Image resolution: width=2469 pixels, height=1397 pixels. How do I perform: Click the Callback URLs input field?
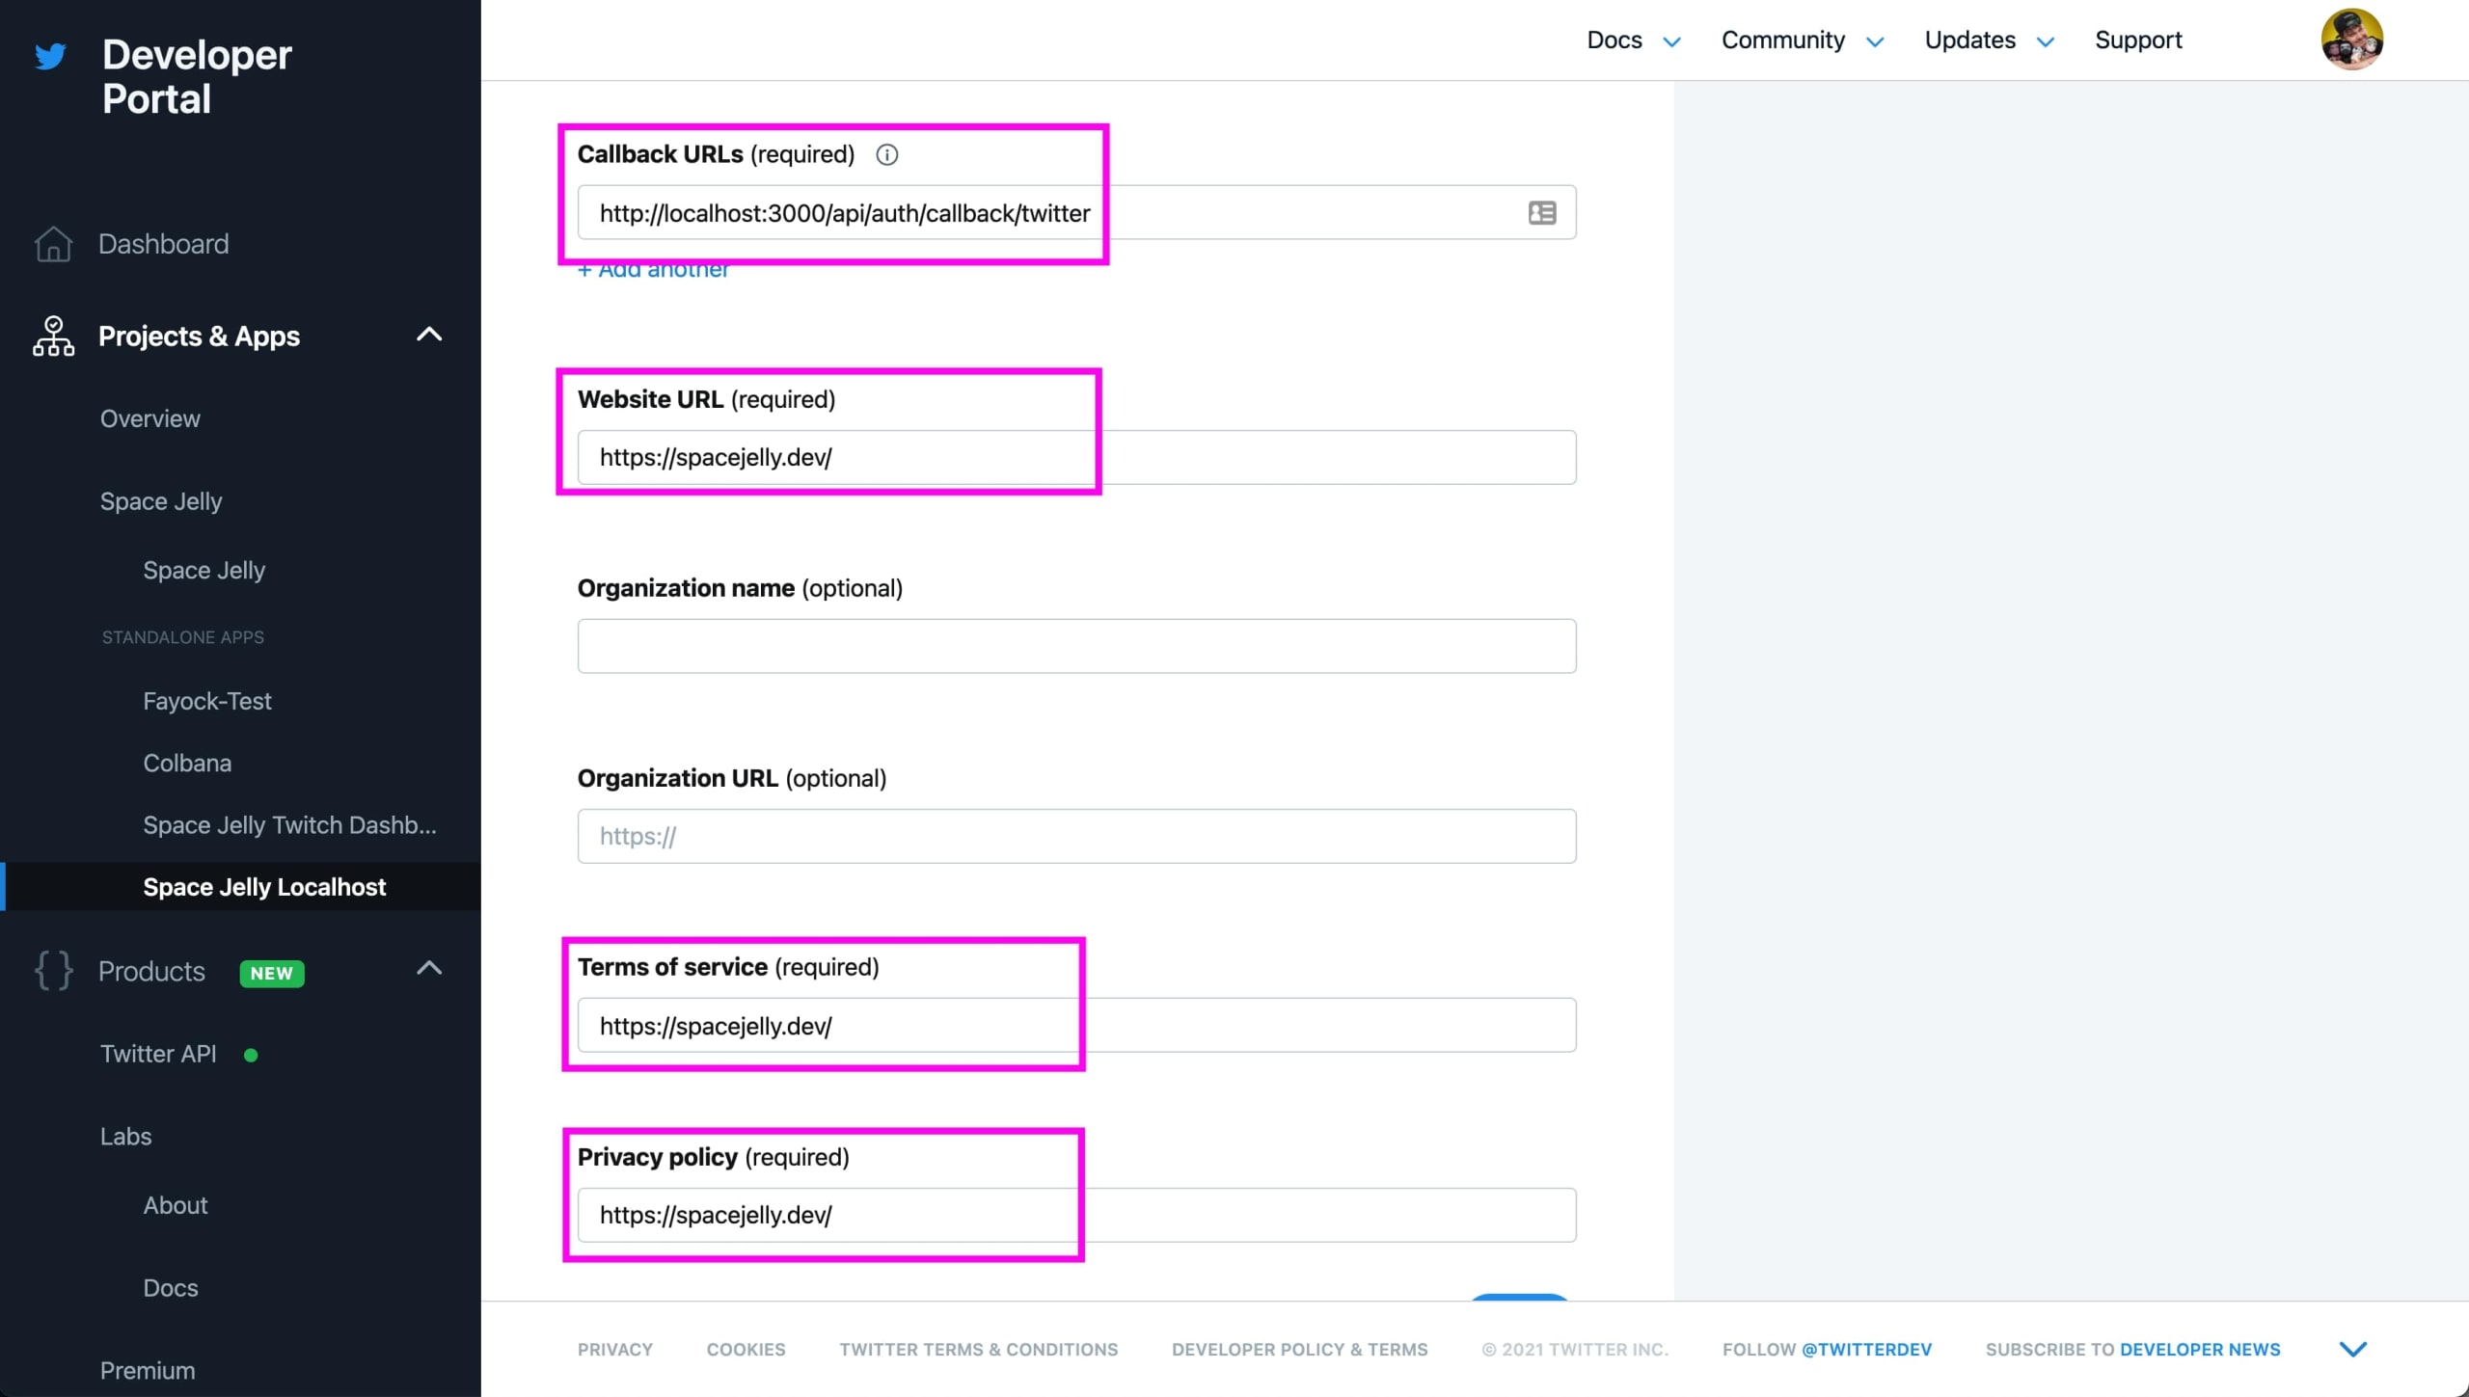(x=1076, y=212)
